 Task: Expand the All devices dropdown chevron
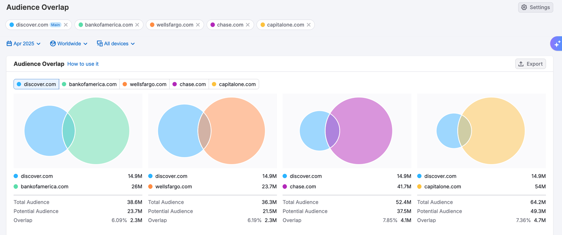click(x=133, y=44)
